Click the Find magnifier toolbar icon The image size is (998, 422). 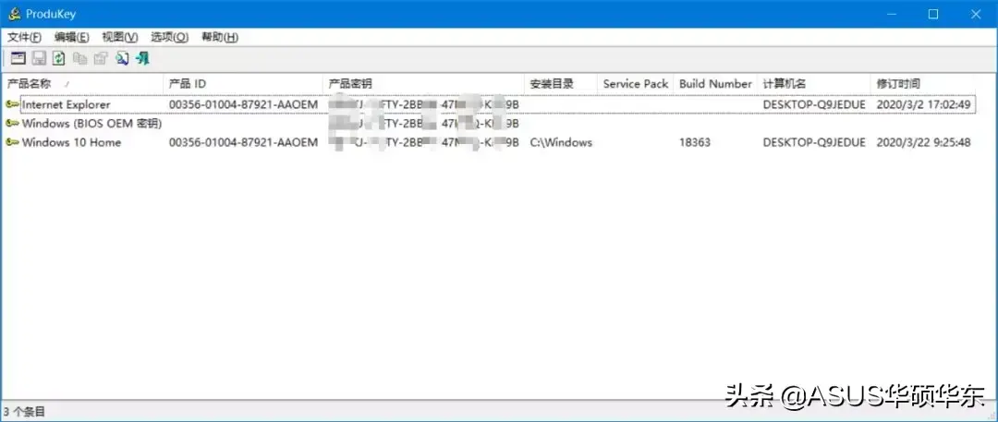122,58
